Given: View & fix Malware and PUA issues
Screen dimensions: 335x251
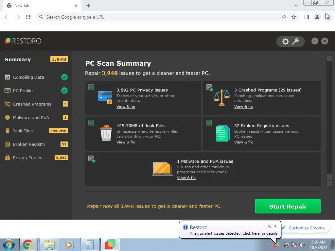Looking at the screenshot, I should tap(186, 178).
